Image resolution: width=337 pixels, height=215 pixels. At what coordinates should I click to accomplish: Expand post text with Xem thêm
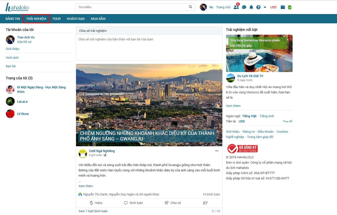point(86,186)
